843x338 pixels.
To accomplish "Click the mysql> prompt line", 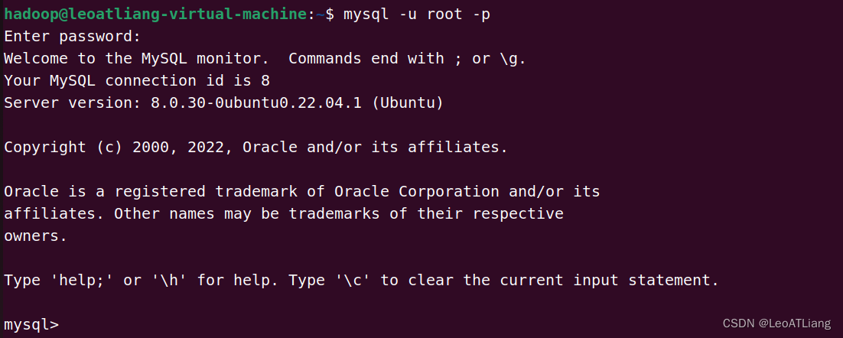I will [x=31, y=324].
